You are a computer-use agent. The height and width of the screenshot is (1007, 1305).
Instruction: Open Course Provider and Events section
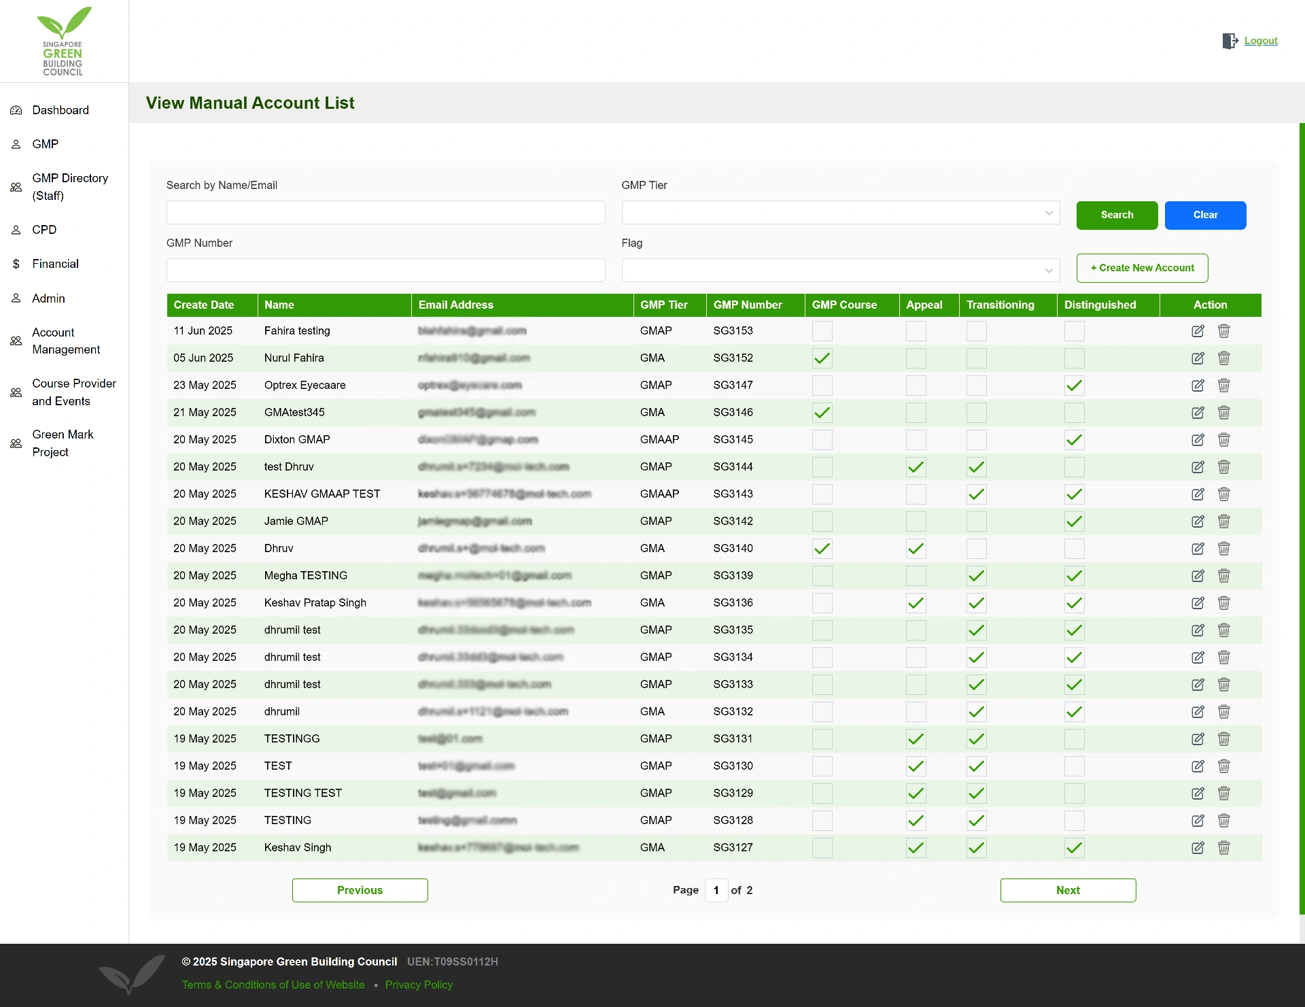[73, 392]
